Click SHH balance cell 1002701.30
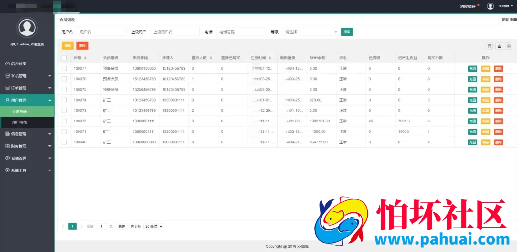This screenshot has width=517, height=252. tap(320, 121)
